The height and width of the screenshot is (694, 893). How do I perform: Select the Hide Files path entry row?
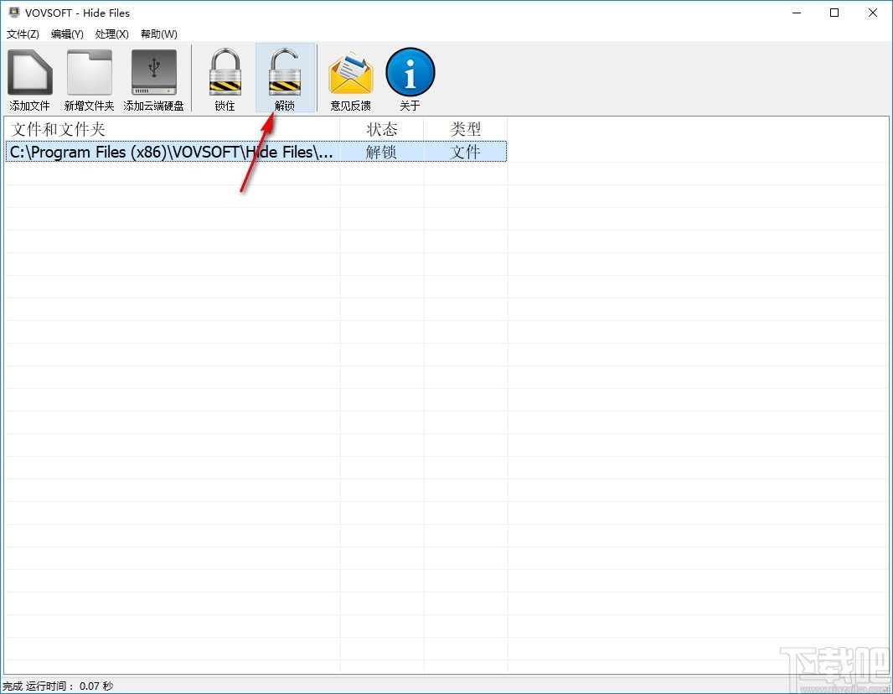coord(170,152)
